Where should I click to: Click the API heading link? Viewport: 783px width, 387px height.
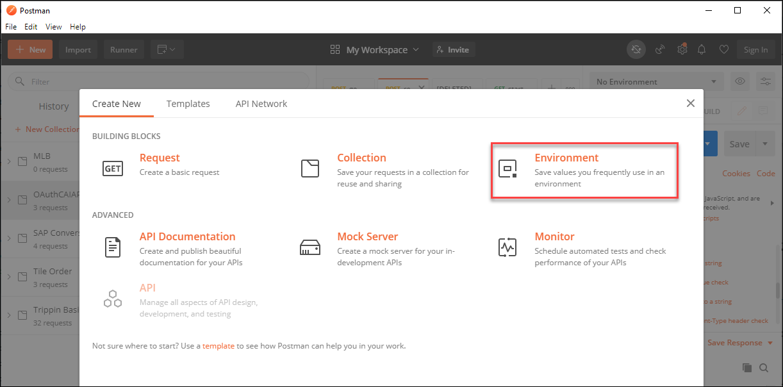click(147, 288)
